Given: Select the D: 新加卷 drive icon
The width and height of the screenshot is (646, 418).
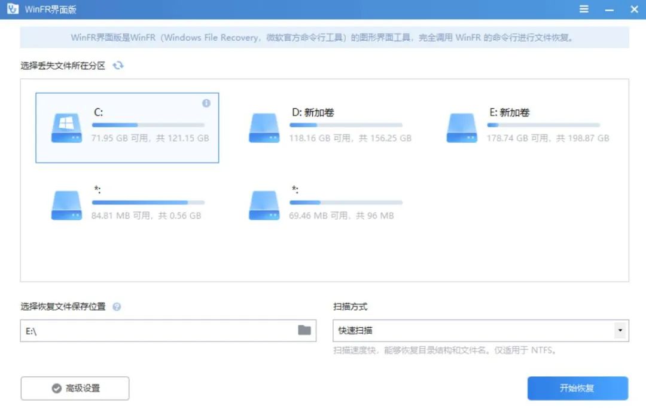Looking at the screenshot, I should coord(264,128).
